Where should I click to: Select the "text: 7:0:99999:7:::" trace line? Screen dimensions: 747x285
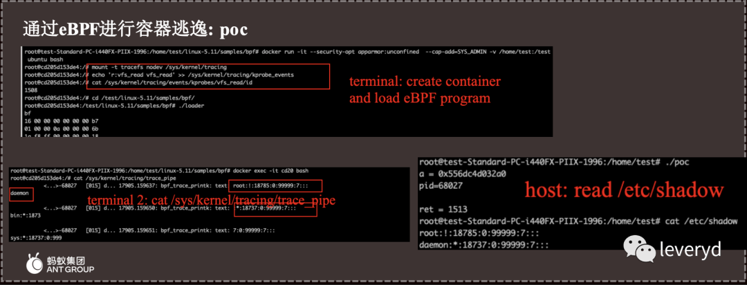pos(244,230)
